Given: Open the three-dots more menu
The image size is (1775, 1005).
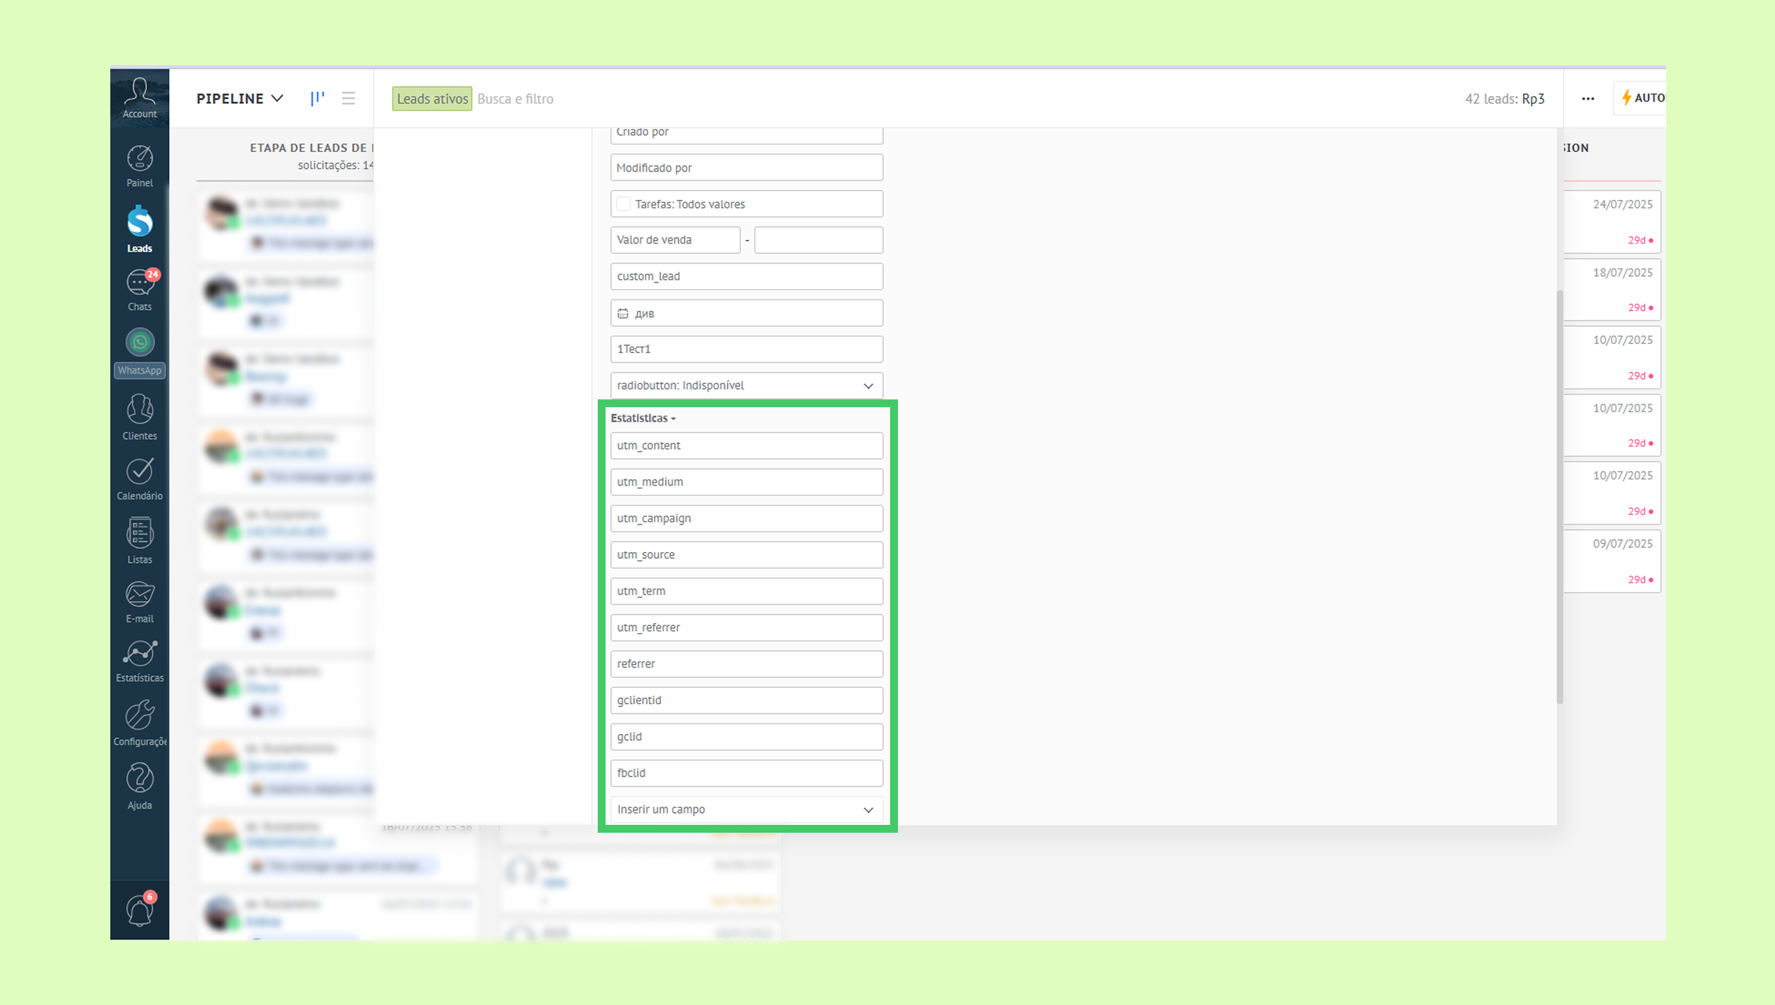Looking at the screenshot, I should (1587, 98).
